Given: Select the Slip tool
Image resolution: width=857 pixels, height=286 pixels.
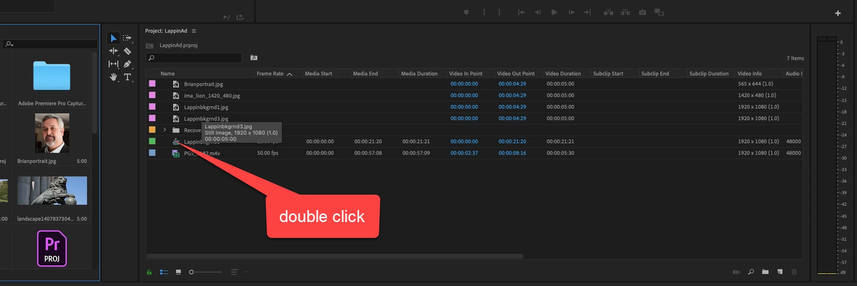Looking at the screenshot, I should coord(113,64).
